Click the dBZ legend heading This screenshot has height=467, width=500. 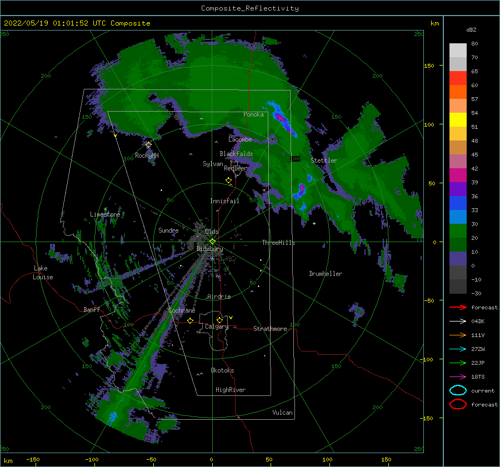point(471,29)
